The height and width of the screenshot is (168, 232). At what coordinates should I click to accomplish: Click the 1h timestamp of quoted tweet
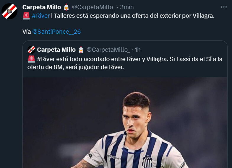[138, 50]
